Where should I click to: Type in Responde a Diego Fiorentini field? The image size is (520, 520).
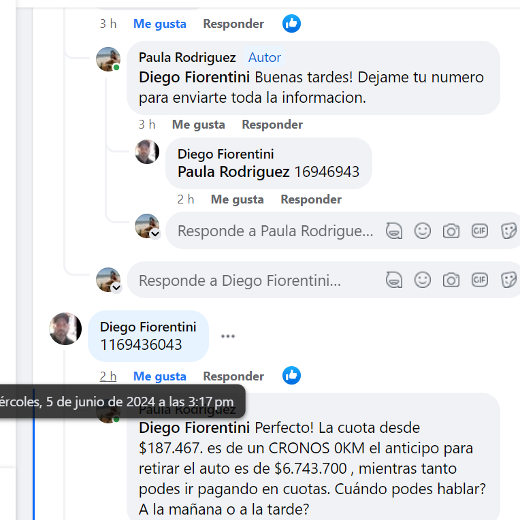pos(259,280)
